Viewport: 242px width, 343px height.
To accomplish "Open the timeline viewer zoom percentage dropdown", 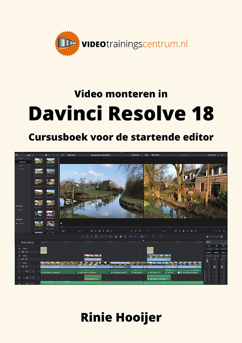I will [x=147, y=155].
